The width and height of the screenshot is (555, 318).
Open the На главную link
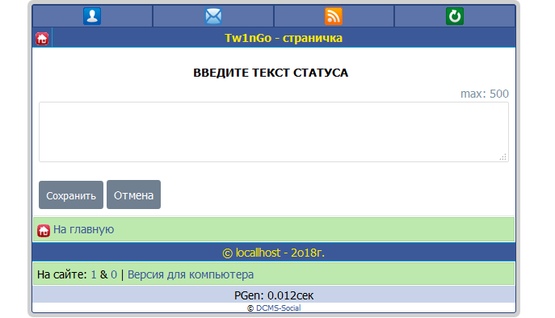(83, 229)
